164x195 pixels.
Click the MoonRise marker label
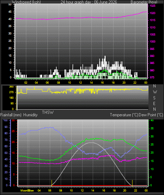[x=27, y=190]
